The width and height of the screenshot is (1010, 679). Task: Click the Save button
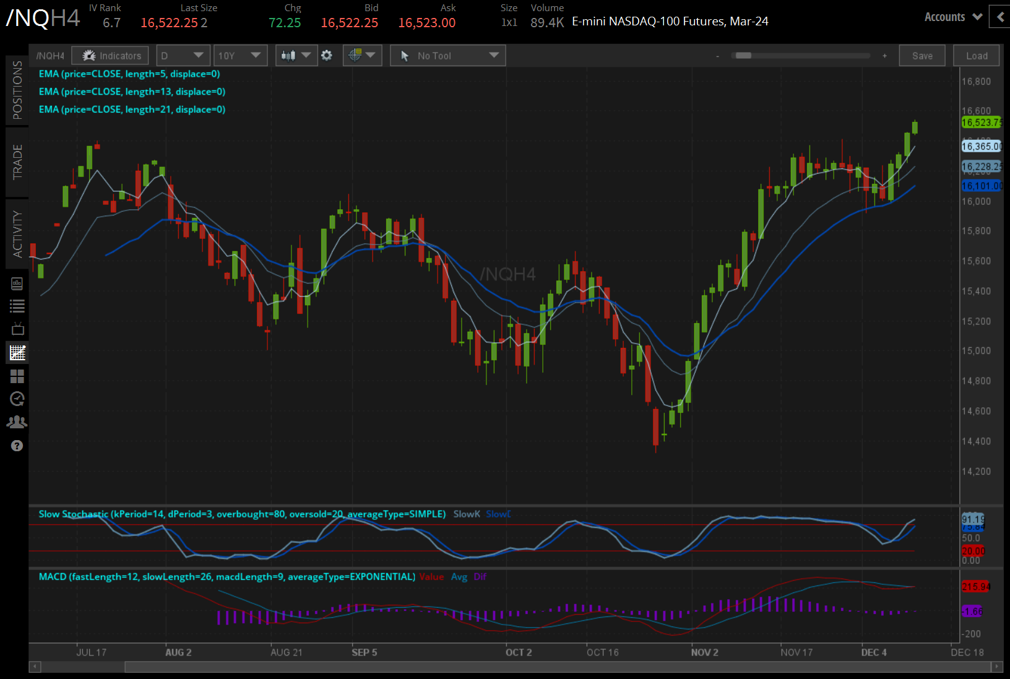pyautogui.click(x=922, y=55)
